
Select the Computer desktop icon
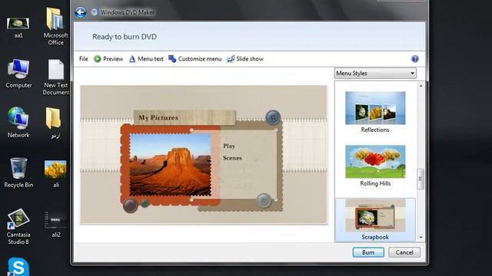[x=18, y=74]
